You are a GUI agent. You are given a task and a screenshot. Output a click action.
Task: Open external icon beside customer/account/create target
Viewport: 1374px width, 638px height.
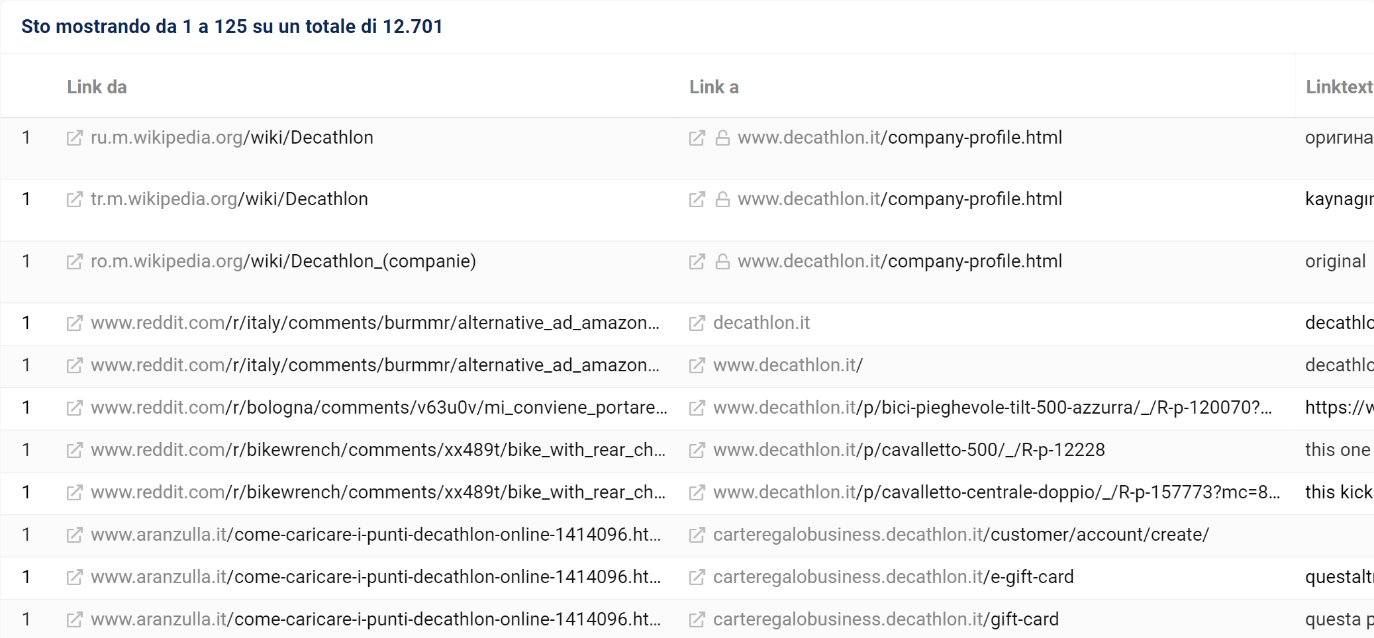click(x=697, y=535)
